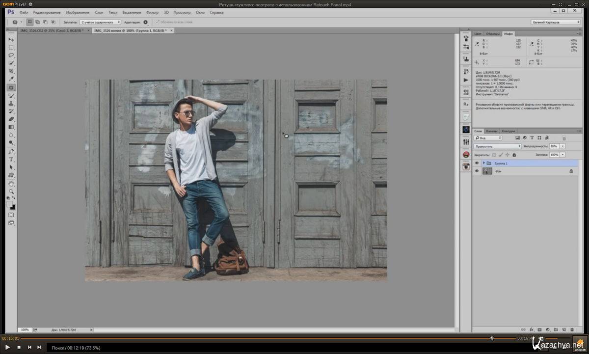Hide the Группа 1 layer group
The height and width of the screenshot is (354, 589).
point(477,163)
